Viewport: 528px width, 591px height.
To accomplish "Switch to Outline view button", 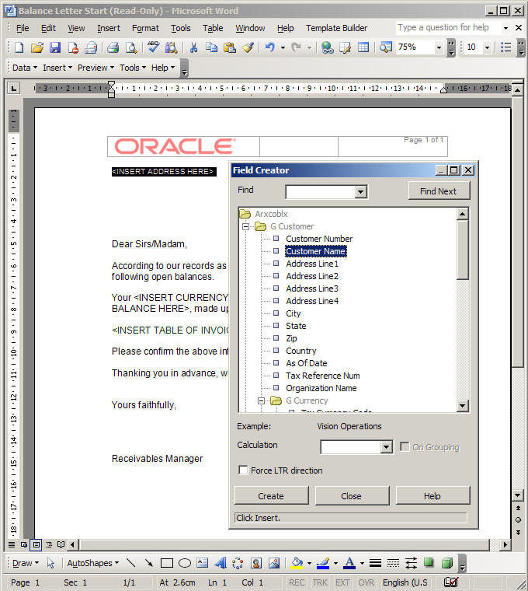I will click(x=49, y=544).
